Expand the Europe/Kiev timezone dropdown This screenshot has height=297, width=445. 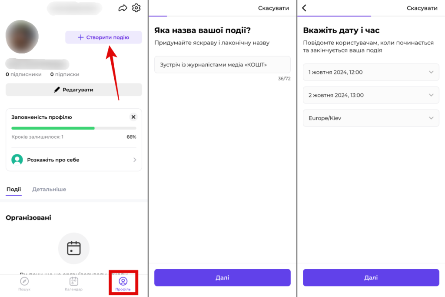click(371, 118)
